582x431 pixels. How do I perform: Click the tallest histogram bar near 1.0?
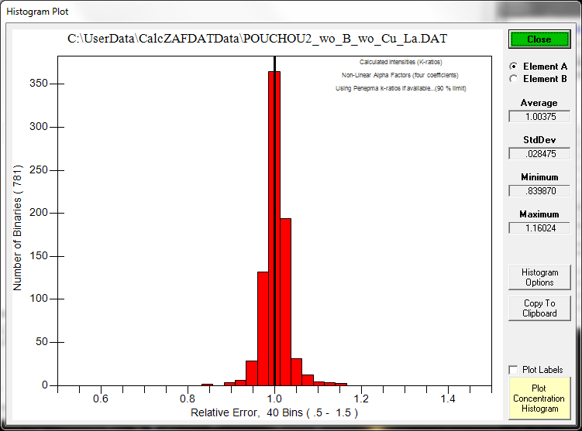[x=274, y=232]
